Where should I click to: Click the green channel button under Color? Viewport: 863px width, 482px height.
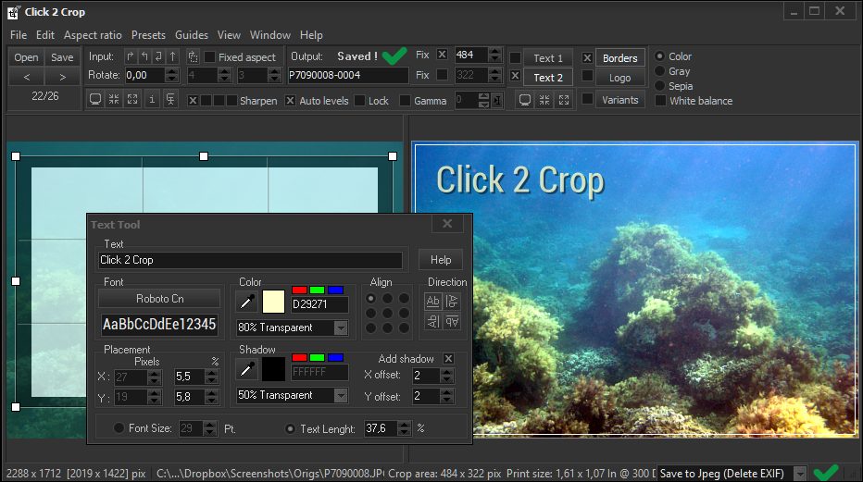(x=317, y=290)
